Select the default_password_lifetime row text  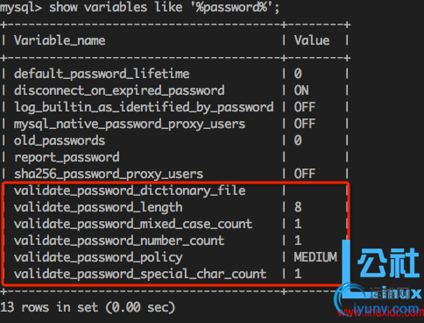click(102, 74)
